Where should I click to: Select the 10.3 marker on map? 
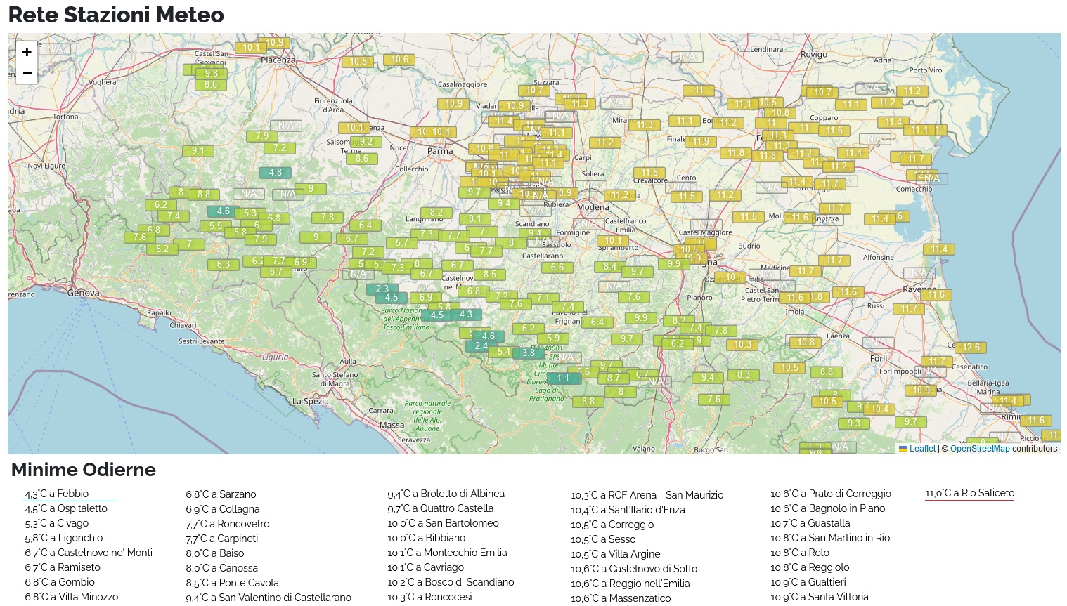742,345
